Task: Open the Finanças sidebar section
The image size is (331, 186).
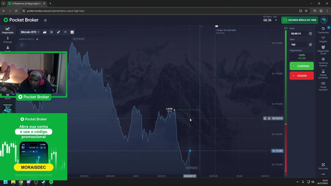Action: pos(8,40)
